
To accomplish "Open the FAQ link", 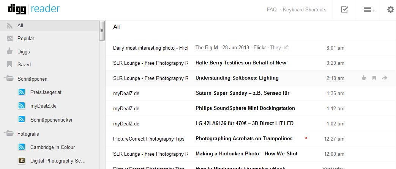I will click(x=271, y=10).
